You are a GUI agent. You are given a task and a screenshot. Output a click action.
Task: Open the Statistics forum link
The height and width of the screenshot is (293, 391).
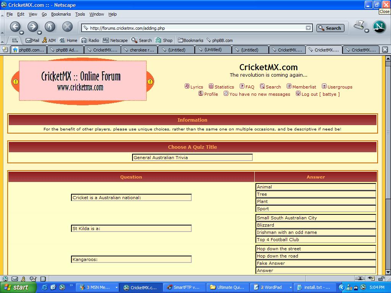pos(221,87)
